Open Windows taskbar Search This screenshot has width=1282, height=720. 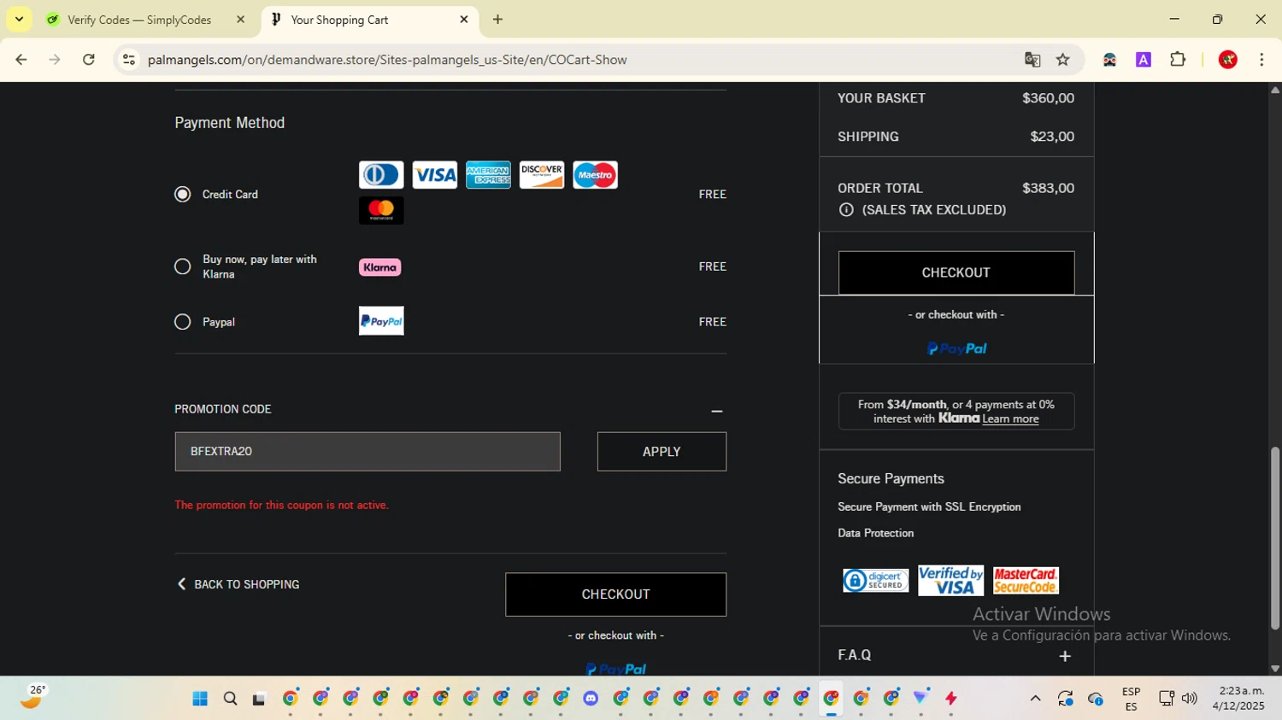[x=230, y=699]
